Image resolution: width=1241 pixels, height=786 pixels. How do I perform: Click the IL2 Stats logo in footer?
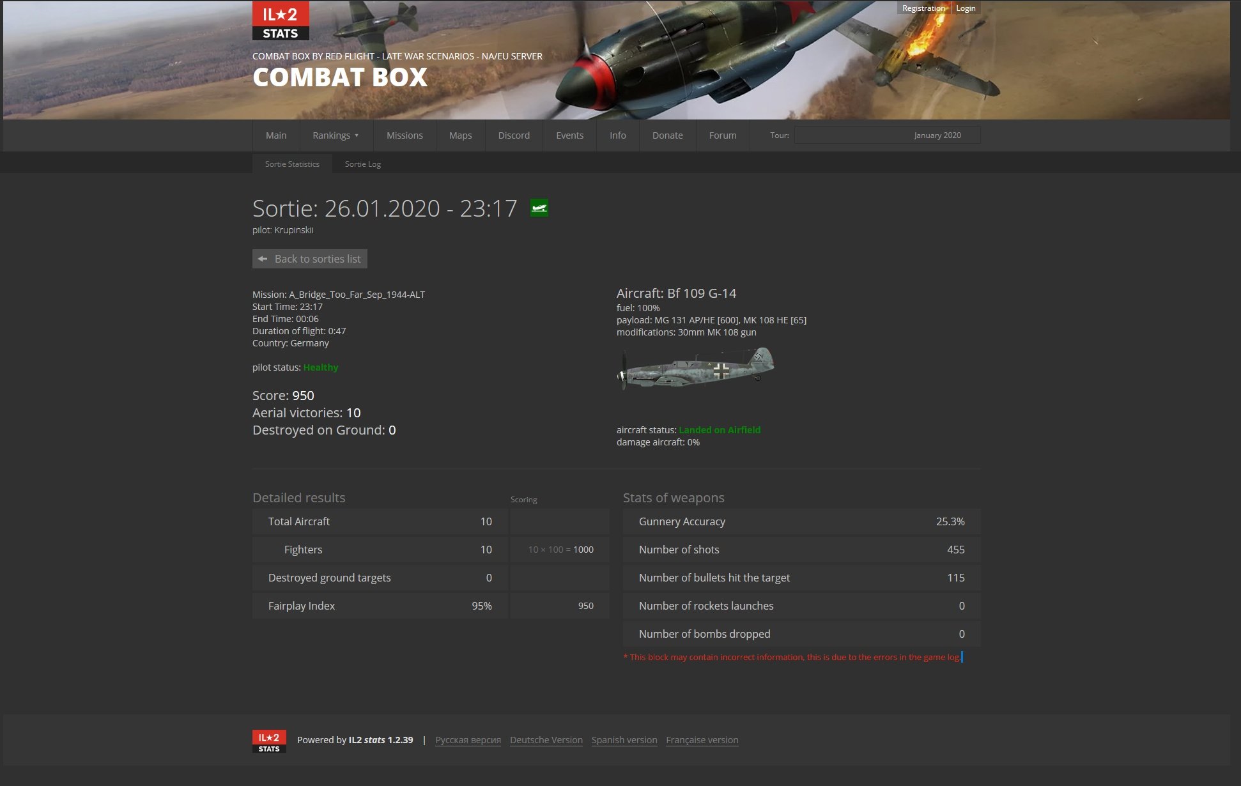[x=269, y=741]
